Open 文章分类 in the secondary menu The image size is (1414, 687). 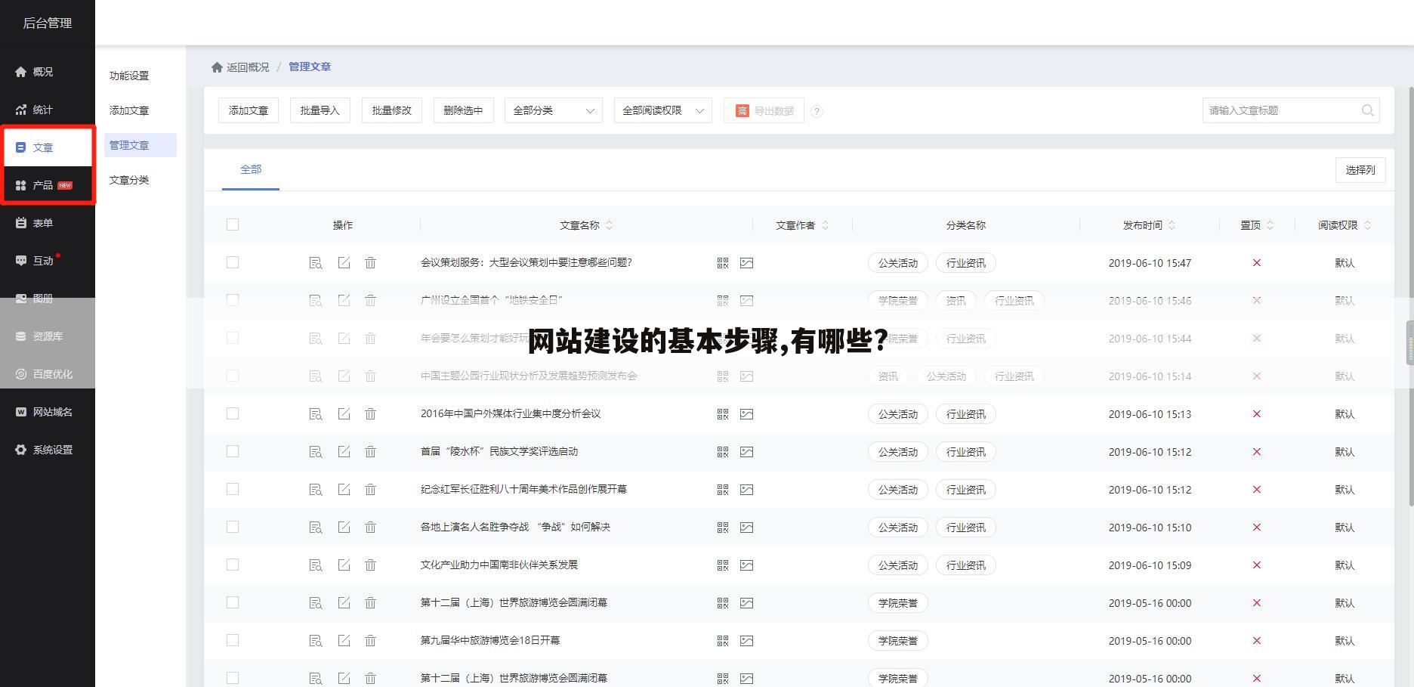[x=129, y=180]
